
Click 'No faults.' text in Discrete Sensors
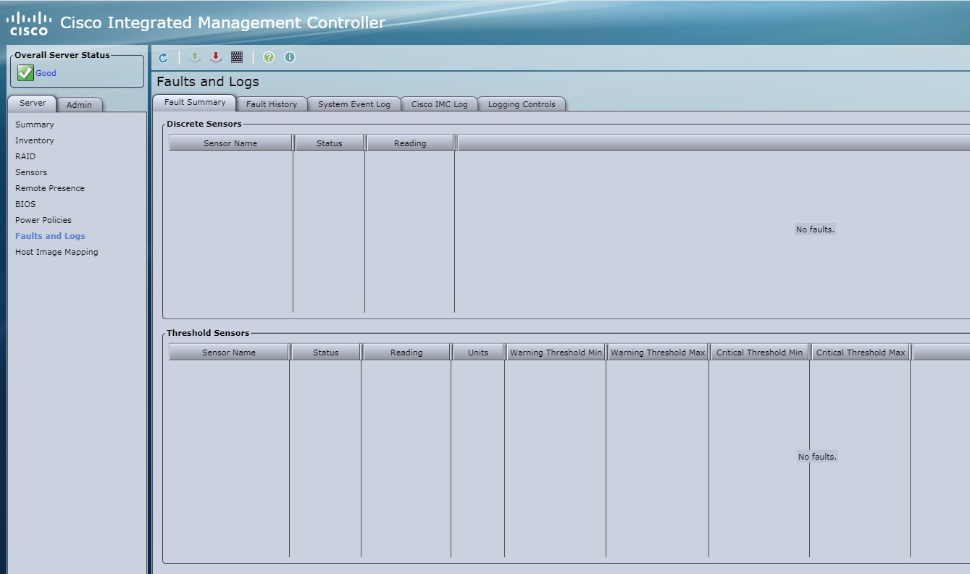pyautogui.click(x=815, y=229)
